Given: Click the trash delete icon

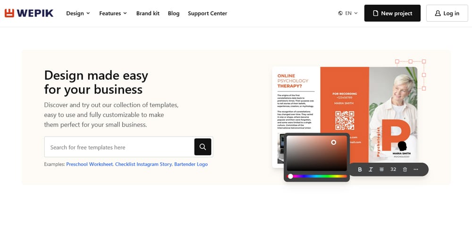Looking at the screenshot, I should click(405, 169).
